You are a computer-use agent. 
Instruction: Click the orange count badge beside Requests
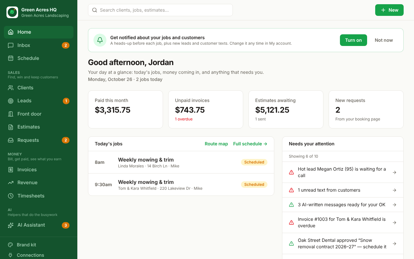66,140
